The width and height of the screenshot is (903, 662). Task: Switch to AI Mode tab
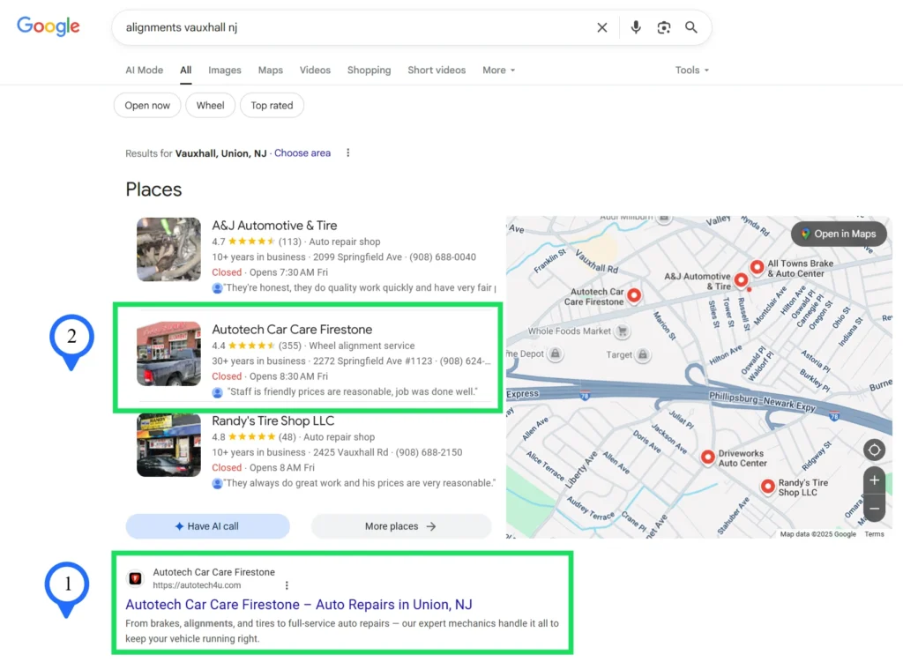(x=144, y=71)
